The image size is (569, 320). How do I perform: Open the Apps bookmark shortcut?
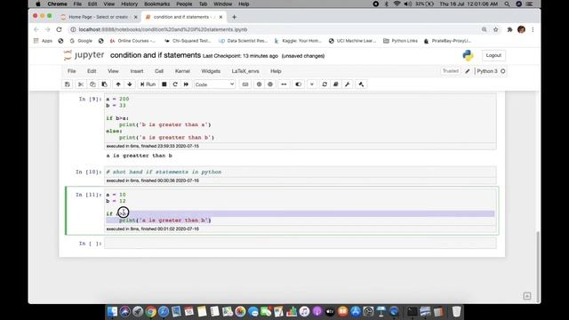(x=43, y=41)
